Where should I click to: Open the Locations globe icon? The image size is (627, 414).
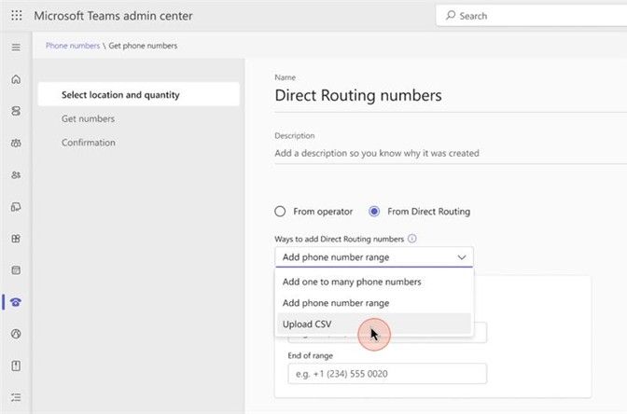point(16,333)
